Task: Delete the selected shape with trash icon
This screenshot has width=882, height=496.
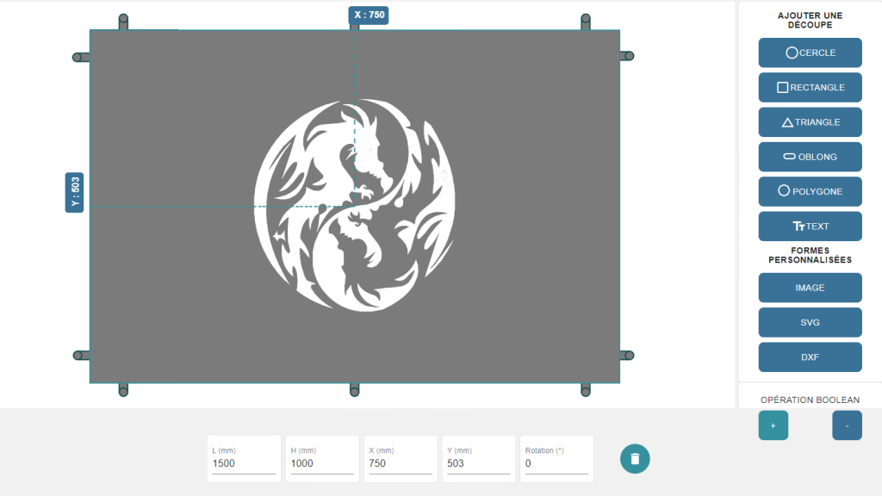Action: click(x=635, y=459)
